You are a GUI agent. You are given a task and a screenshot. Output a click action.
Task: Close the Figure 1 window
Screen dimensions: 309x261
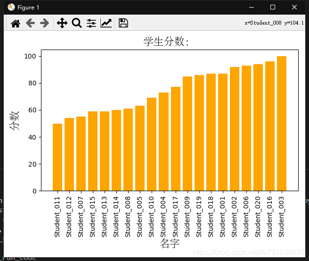pyautogui.click(x=294, y=7)
